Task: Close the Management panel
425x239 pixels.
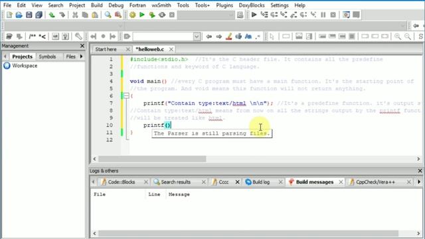Action: coord(82,46)
